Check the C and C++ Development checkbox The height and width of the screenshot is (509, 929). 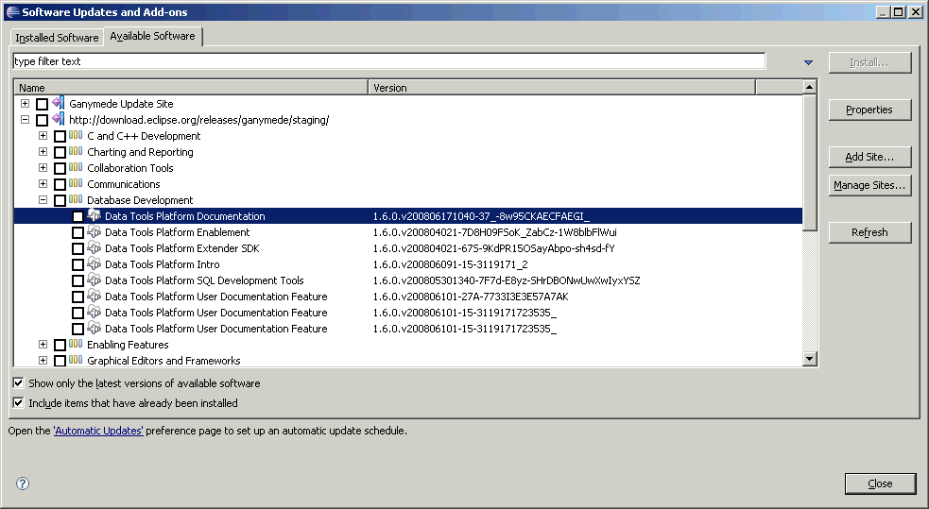pos(60,136)
